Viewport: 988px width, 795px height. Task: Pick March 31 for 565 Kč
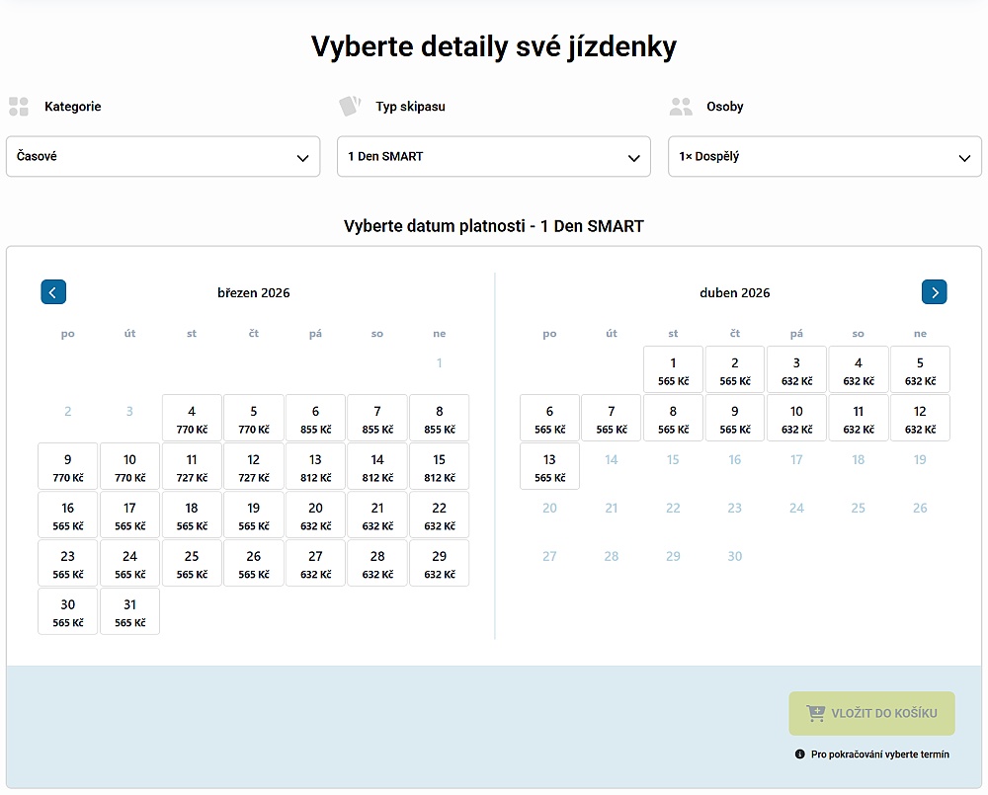pos(129,611)
